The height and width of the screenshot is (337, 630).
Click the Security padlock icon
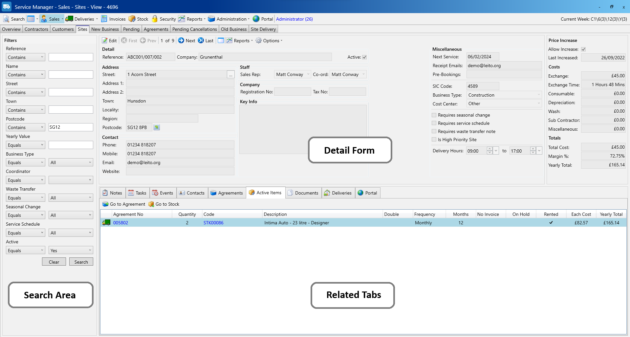pos(155,19)
